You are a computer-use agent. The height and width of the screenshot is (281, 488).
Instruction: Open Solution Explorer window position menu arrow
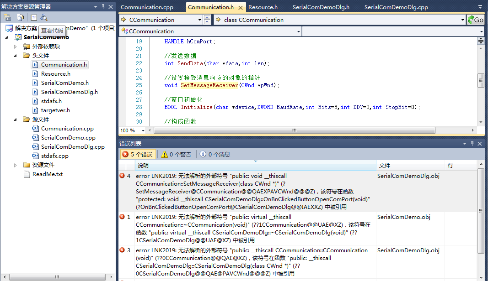96,6
